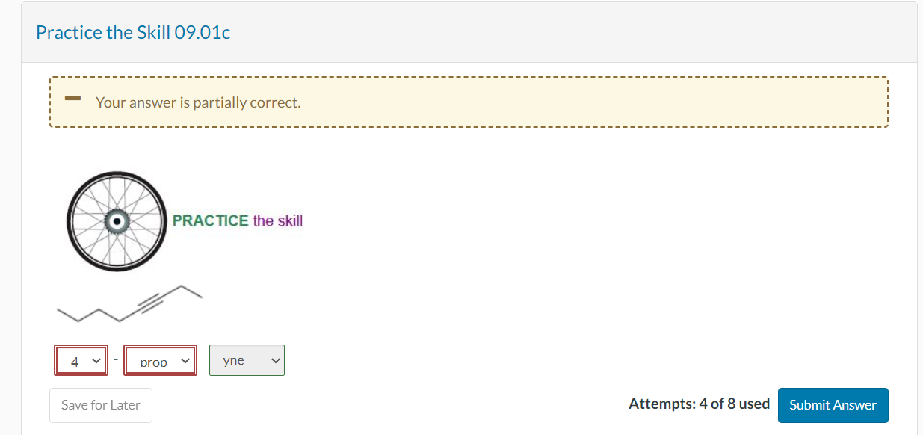The image size is (923, 435).
Task: Click the 'Attempts: 4 of 8 used' text
Action: pos(699,404)
